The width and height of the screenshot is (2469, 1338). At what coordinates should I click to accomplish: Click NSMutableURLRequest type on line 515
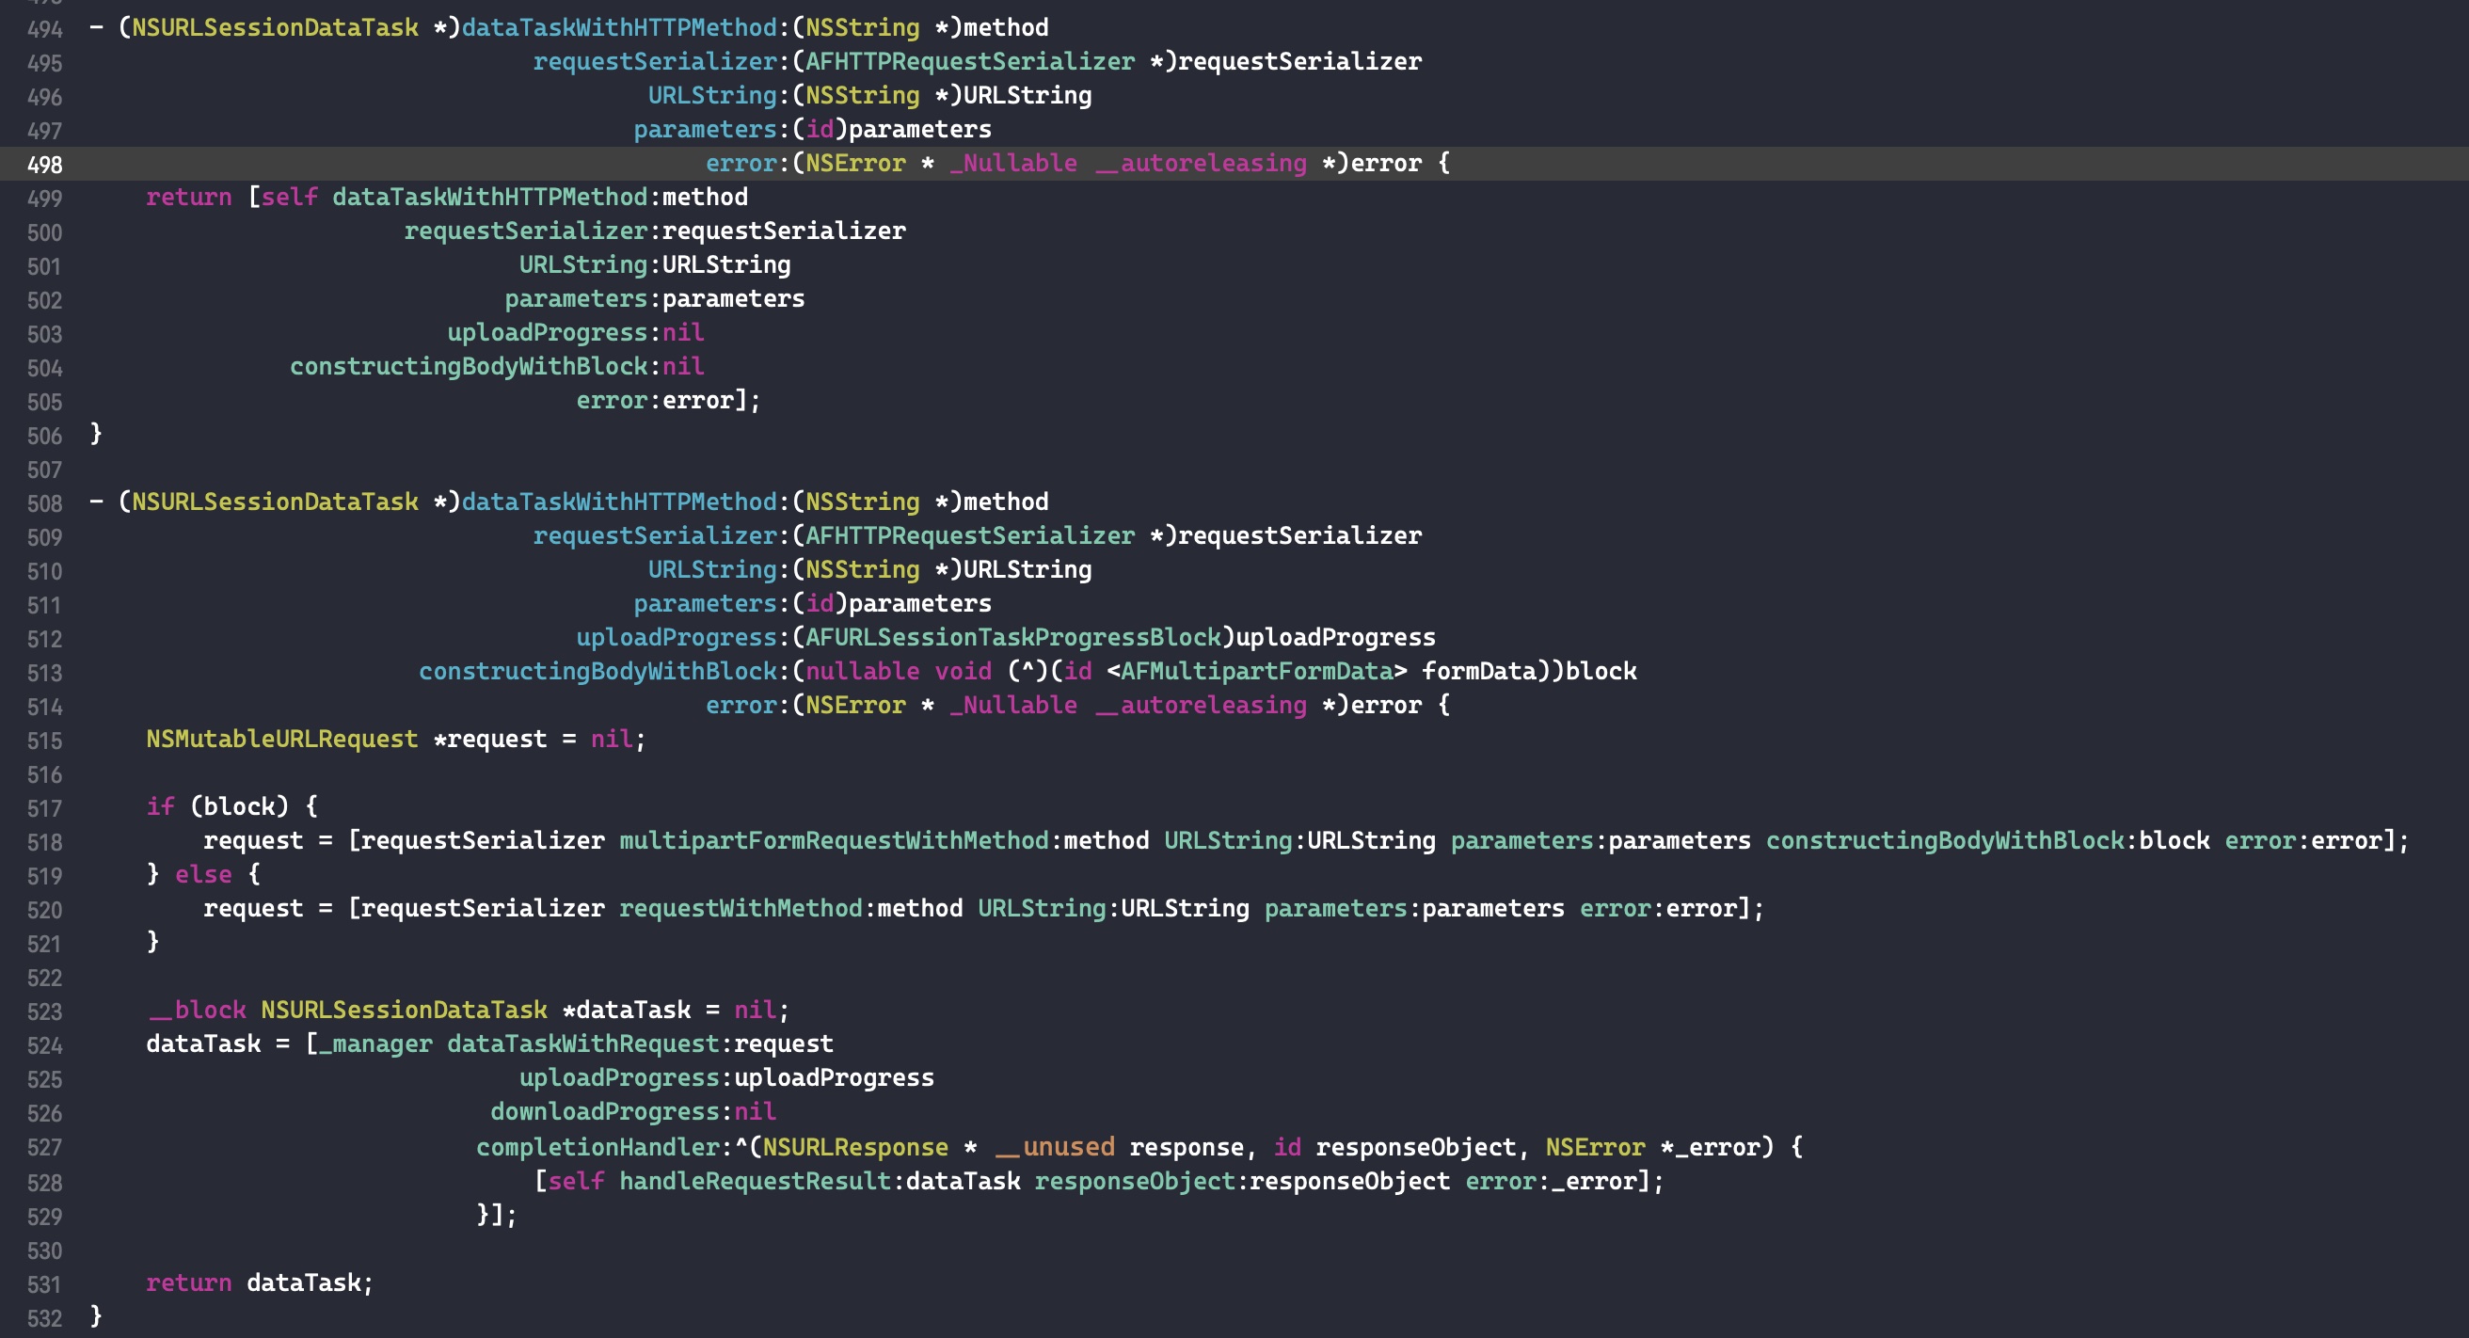pos(281,739)
